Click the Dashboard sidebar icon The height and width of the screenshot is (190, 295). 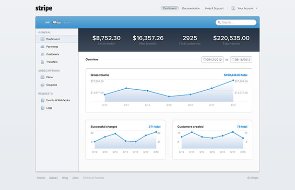(42, 39)
